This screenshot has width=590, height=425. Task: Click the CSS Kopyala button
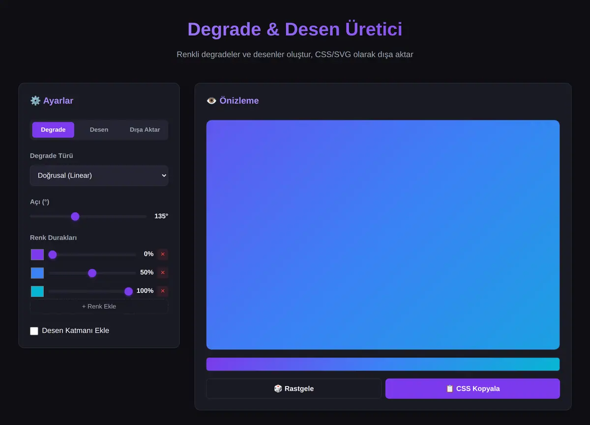click(x=472, y=389)
